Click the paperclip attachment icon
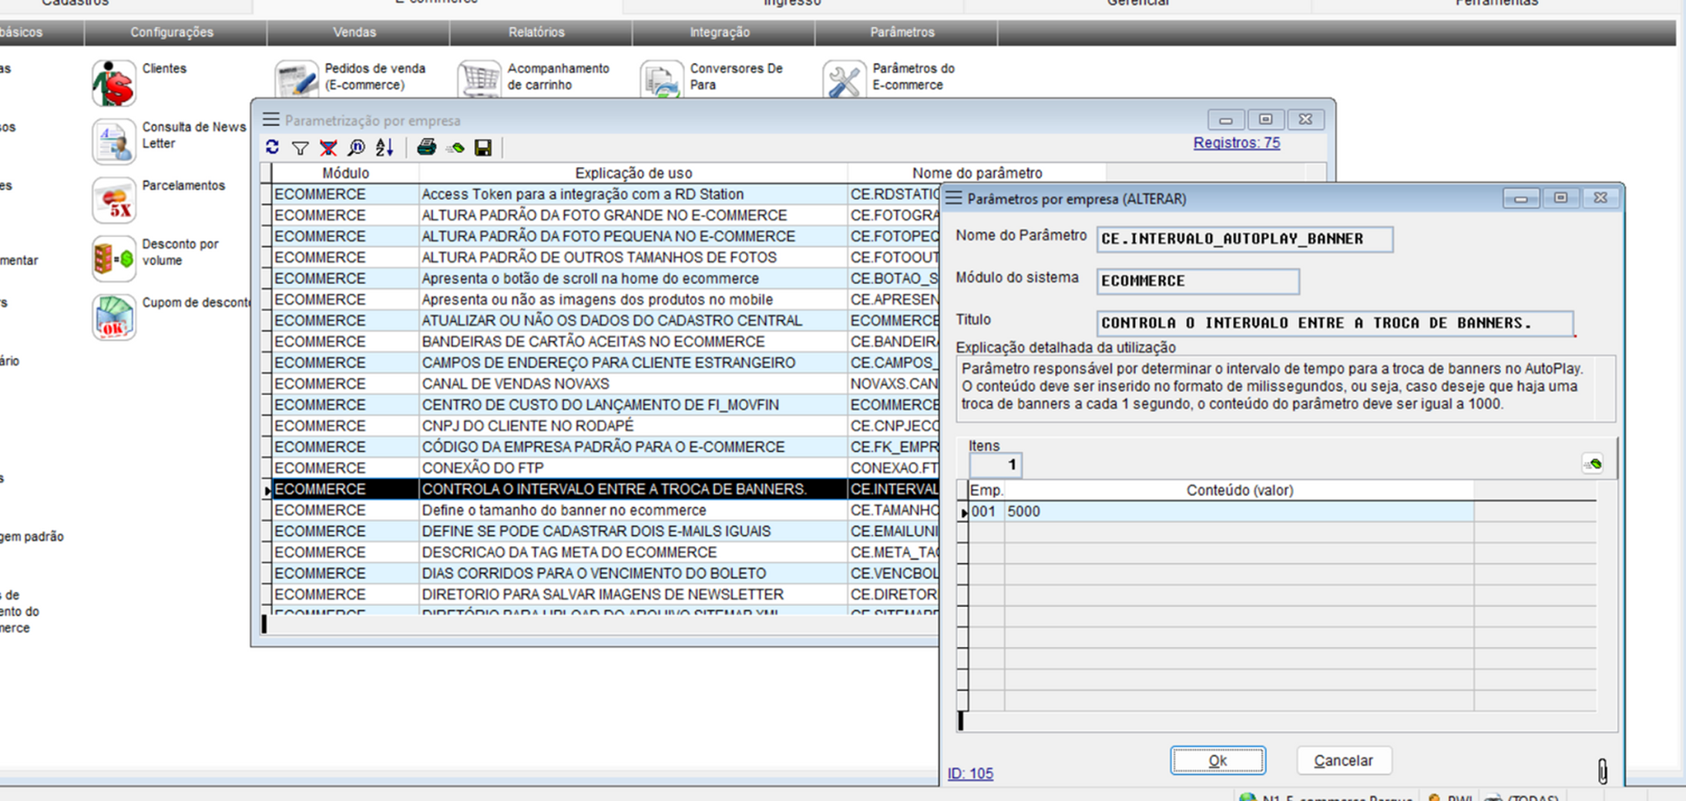Viewport: 1686px width, 801px height. click(1602, 770)
